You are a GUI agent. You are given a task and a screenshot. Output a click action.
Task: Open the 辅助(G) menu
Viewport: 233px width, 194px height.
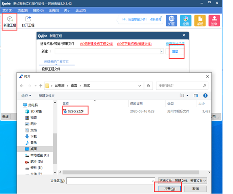(38, 11)
